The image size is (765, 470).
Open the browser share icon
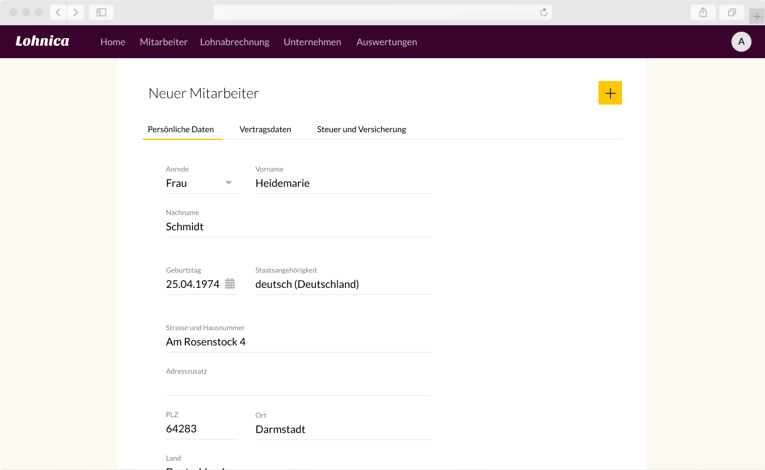point(703,12)
